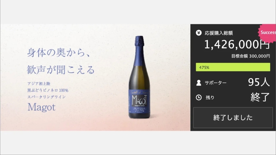Viewport: 276px width, 155px height.
Task: Click the 終了 status text
Action: point(260,97)
